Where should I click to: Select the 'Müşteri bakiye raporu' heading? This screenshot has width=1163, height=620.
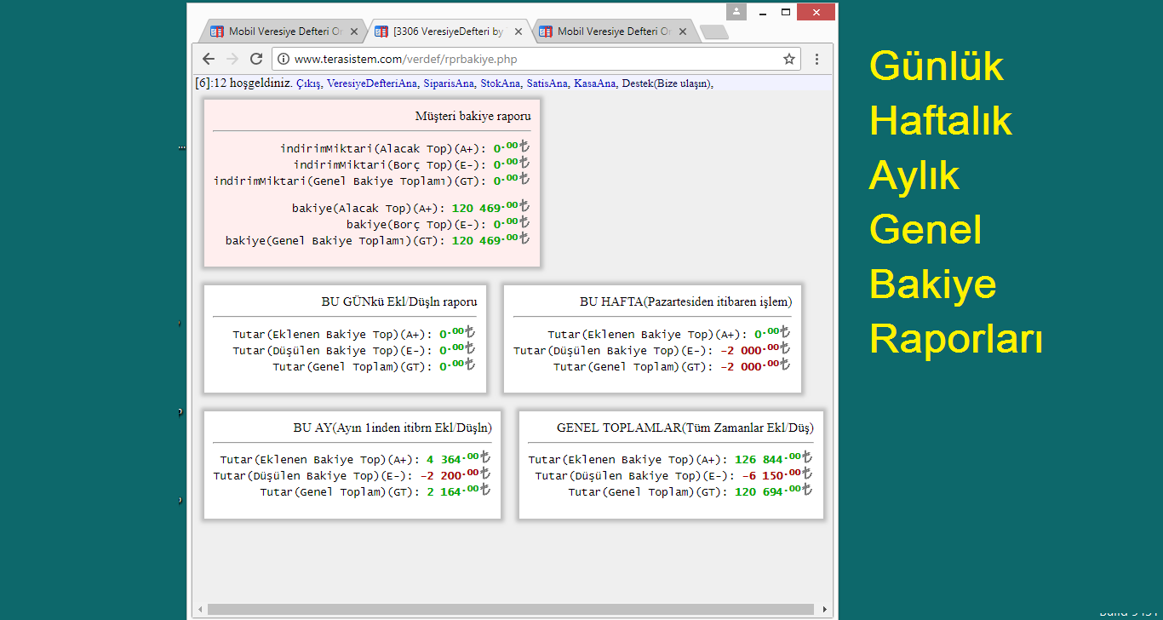pyautogui.click(x=473, y=115)
